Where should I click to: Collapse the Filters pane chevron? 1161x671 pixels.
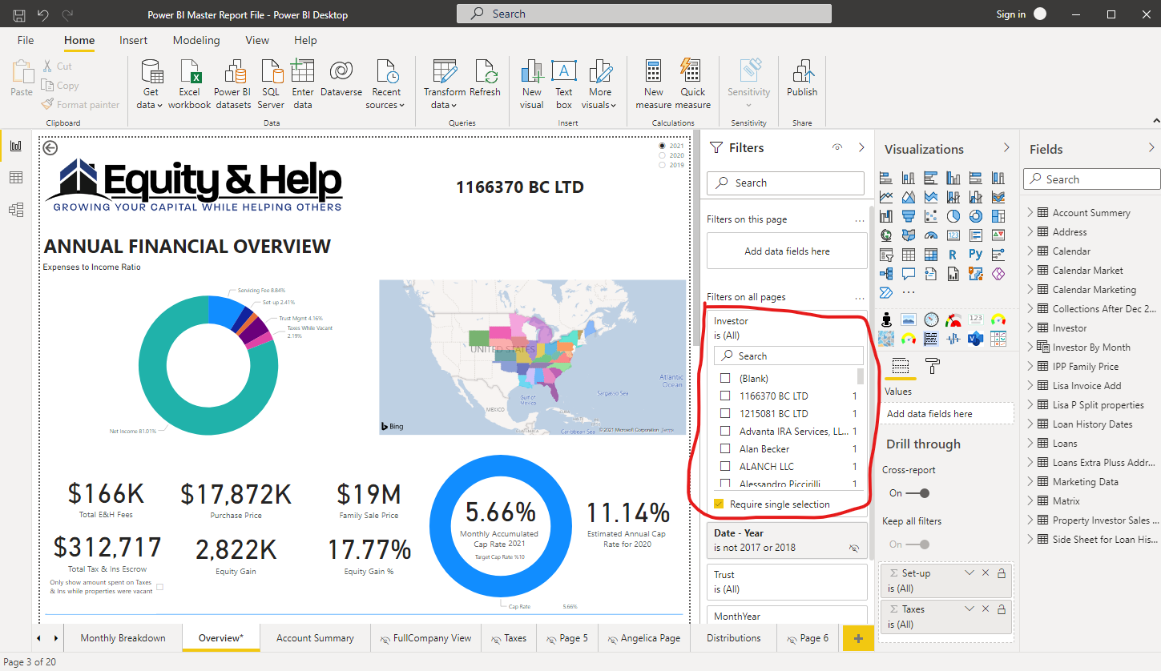click(x=861, y=147)
